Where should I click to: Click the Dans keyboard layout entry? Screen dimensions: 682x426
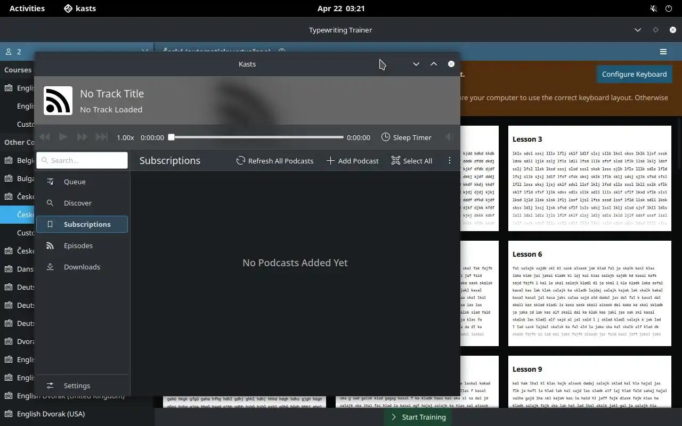17,269
